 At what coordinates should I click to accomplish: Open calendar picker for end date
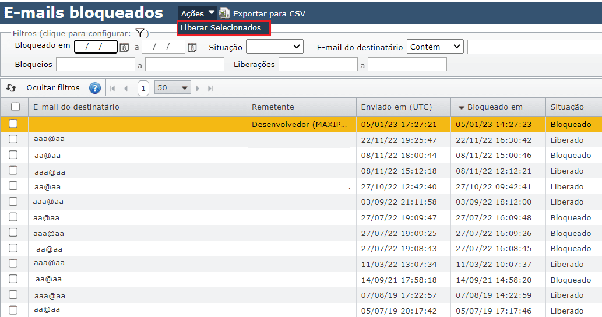point(192,47)
